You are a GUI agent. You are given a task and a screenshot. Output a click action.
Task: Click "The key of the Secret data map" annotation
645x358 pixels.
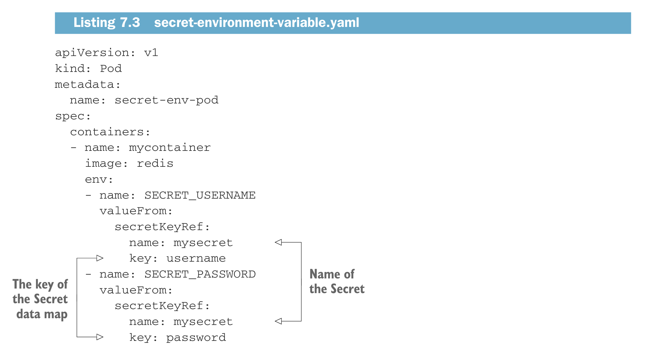click(40, 299)
